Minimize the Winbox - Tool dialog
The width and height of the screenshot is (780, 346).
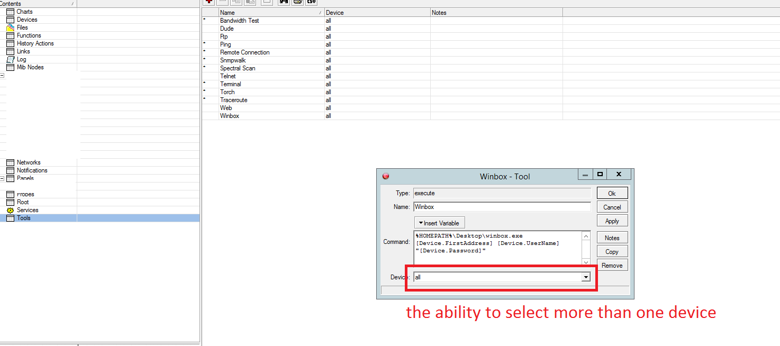point(585,174)
